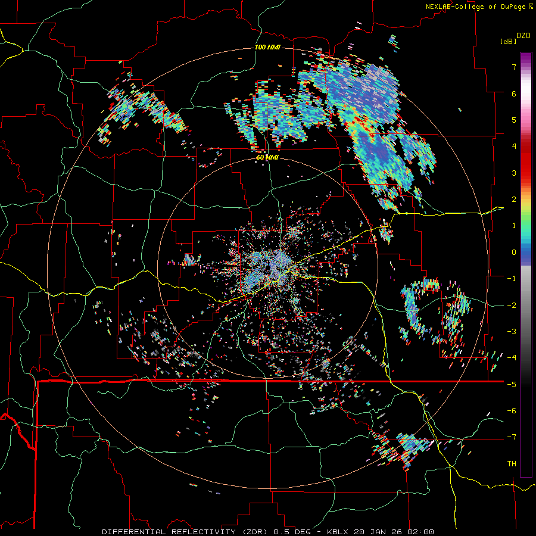Select the -2 value on the scale
This screenshot has height=536, width=536.
click(512, 306)
